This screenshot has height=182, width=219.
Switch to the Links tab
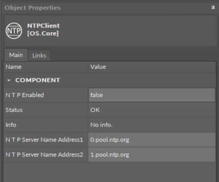point(39,55)
